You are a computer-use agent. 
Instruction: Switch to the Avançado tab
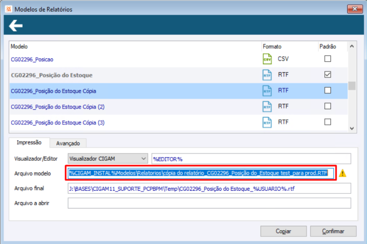pyautogui.click(x=68, y=143)
